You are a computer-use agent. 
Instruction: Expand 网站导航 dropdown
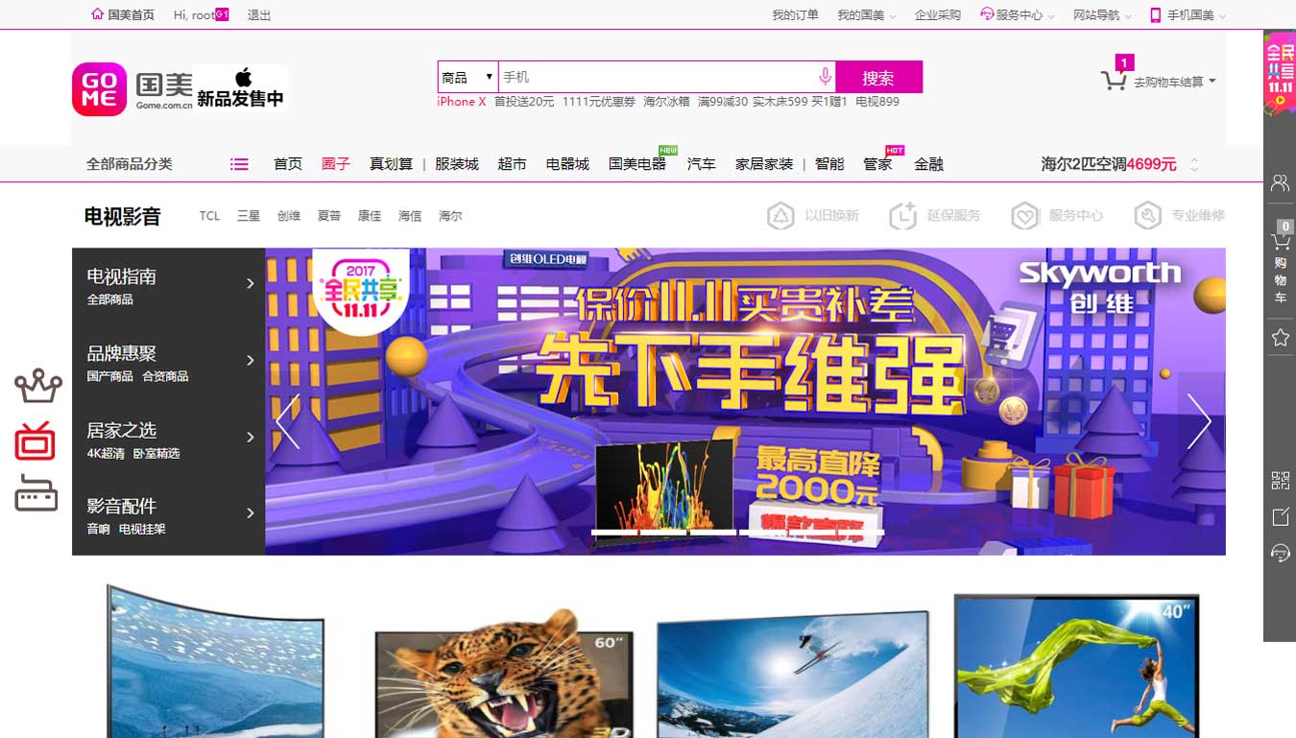click(x=1102, y=15)
